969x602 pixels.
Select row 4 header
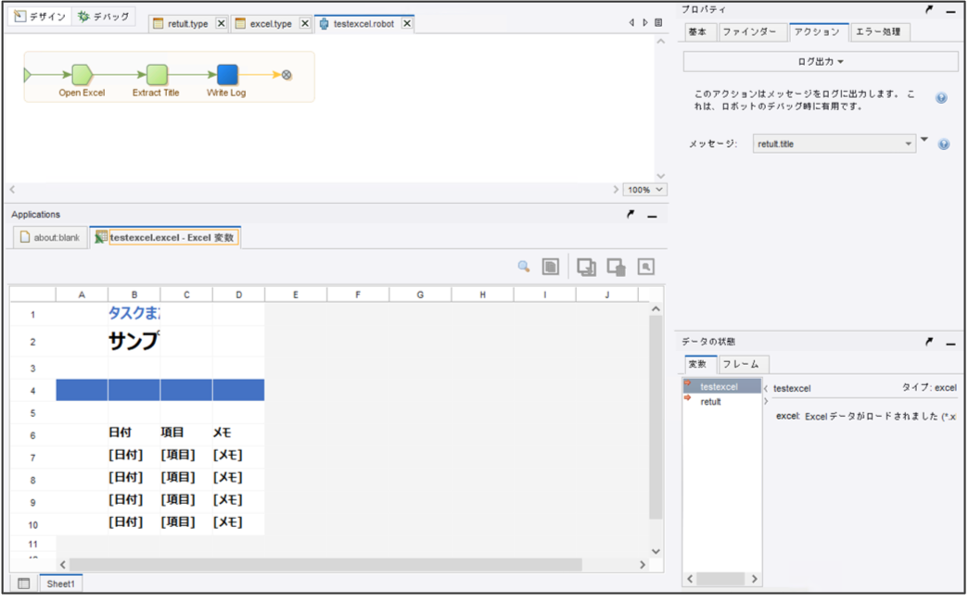[32, 390]
